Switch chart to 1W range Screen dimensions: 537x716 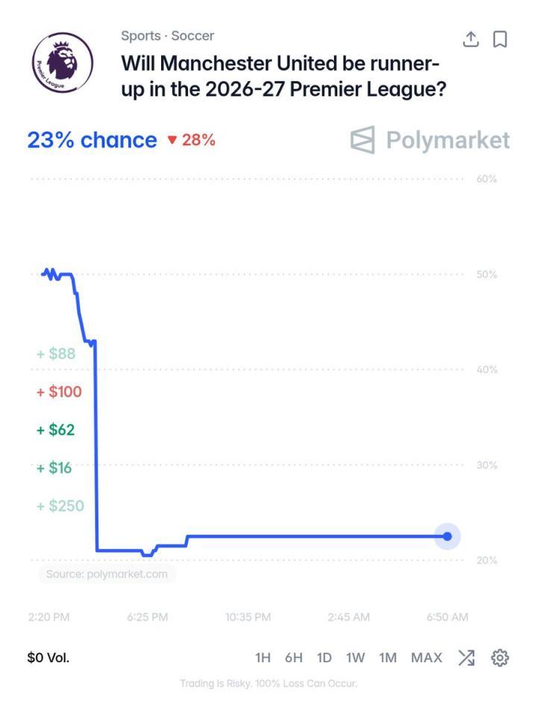click(x=355, y=658)
